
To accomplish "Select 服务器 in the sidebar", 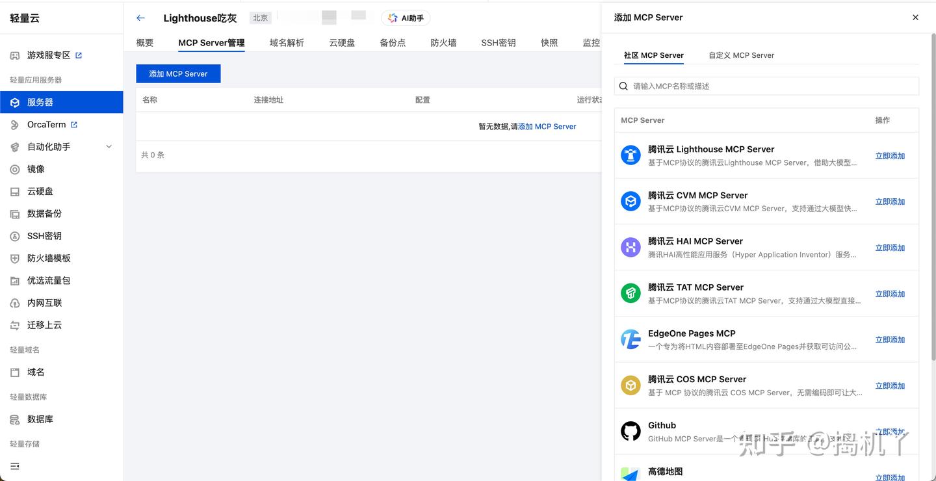I will [62, 102].
